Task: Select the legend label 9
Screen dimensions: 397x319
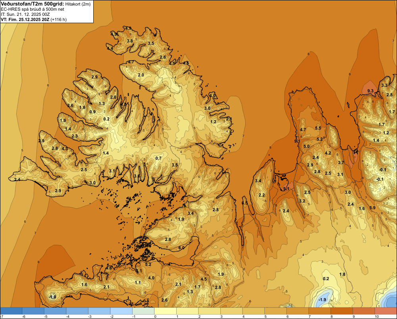Action: click(x=354, y=317)
